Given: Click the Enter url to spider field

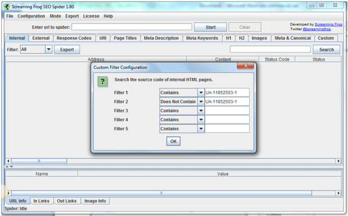Looking at the screenshot, I should pyautogui.click(x=131, y=27).
